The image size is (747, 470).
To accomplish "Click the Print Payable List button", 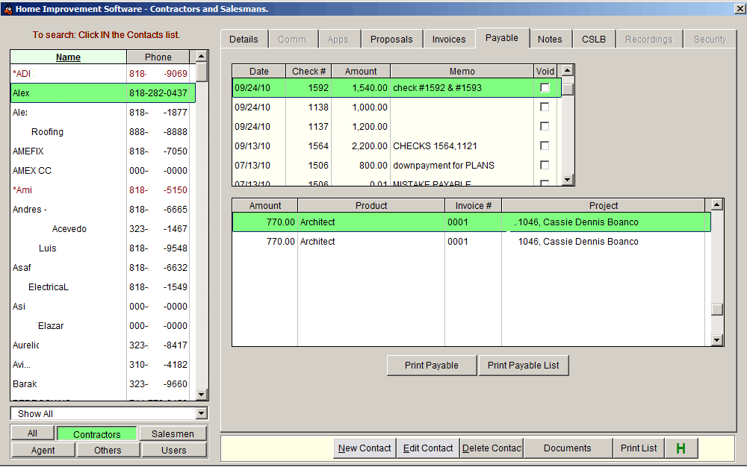I will 523,366.
